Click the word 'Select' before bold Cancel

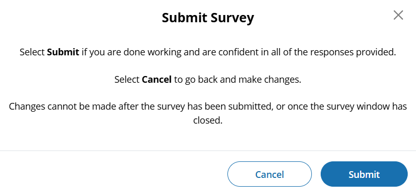(127, 80)
